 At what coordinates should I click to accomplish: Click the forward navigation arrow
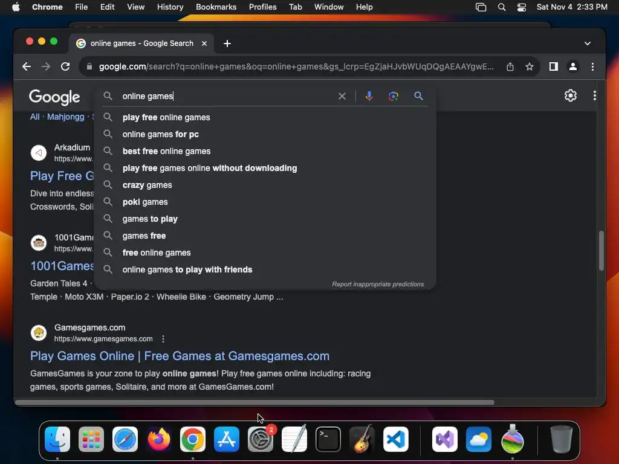pos(46,66)
